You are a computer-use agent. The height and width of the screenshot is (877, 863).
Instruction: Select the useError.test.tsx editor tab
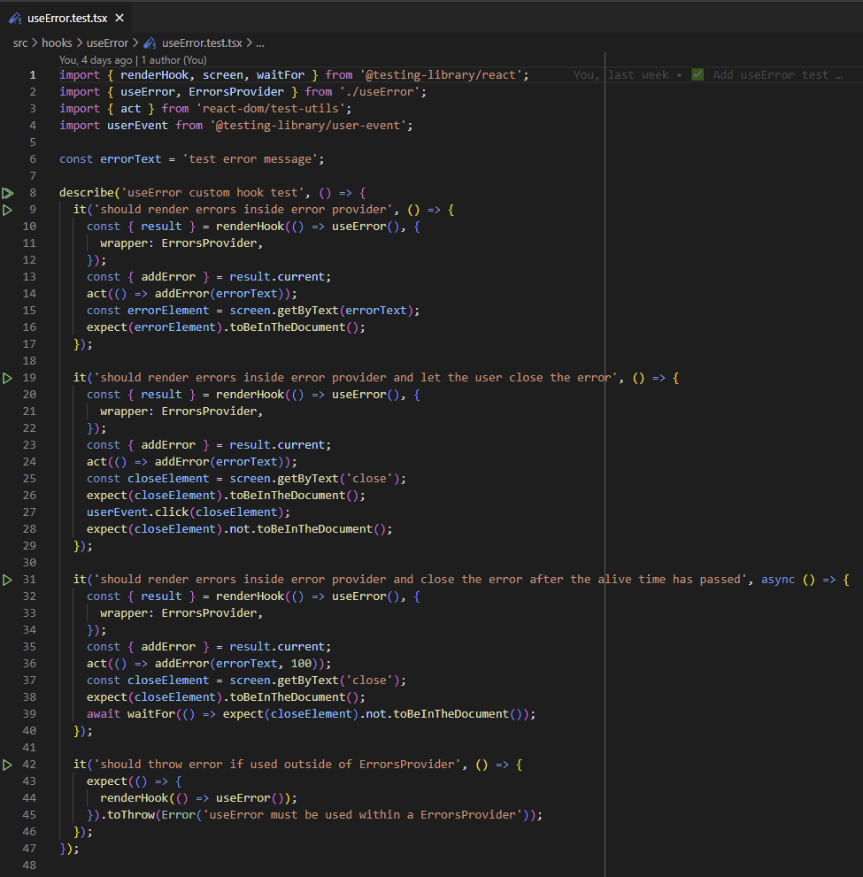click(x=66, y=18)
